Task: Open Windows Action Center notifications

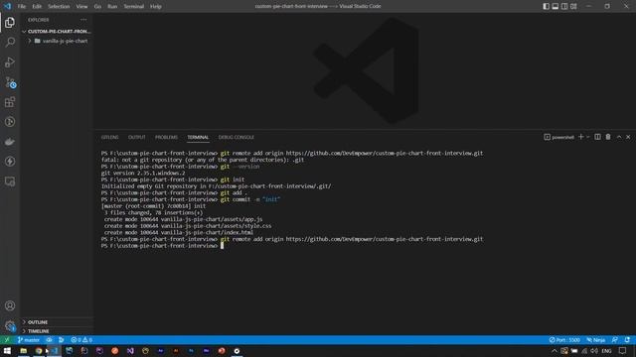Action: click(623, 351)
